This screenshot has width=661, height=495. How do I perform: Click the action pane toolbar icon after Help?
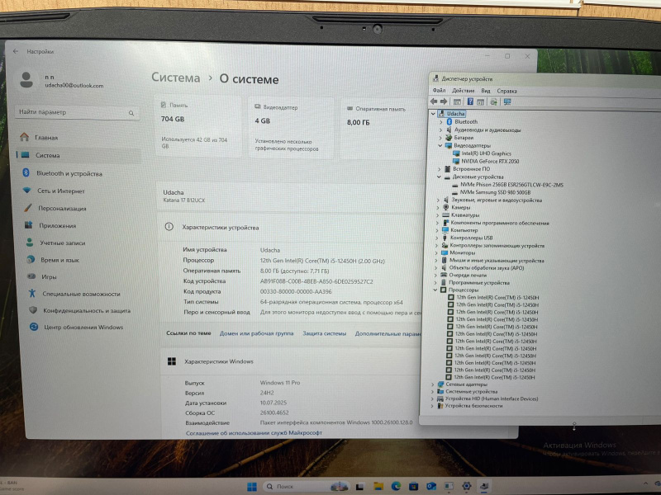481,101
